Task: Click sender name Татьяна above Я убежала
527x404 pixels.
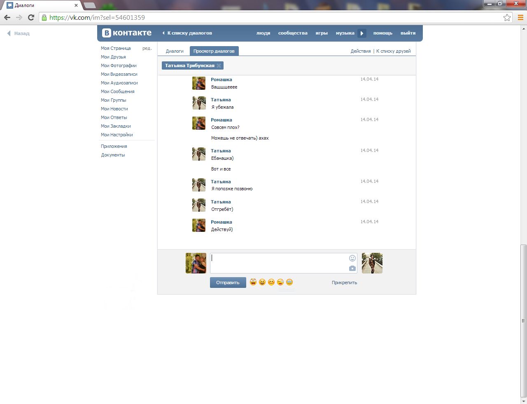Action: click(x=221, y=100)
